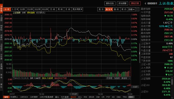This screenshot has width=174, height=99.
Task: Open the 深度F9 sidebar tab
Action: click(1, 37)
